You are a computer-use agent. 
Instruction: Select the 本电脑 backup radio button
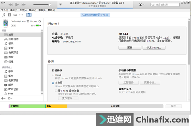tap(53, 83)
